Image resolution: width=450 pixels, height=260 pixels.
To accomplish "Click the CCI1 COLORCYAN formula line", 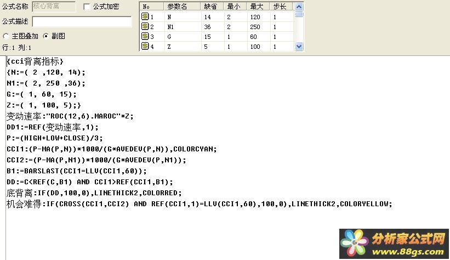I will point(112,149).
